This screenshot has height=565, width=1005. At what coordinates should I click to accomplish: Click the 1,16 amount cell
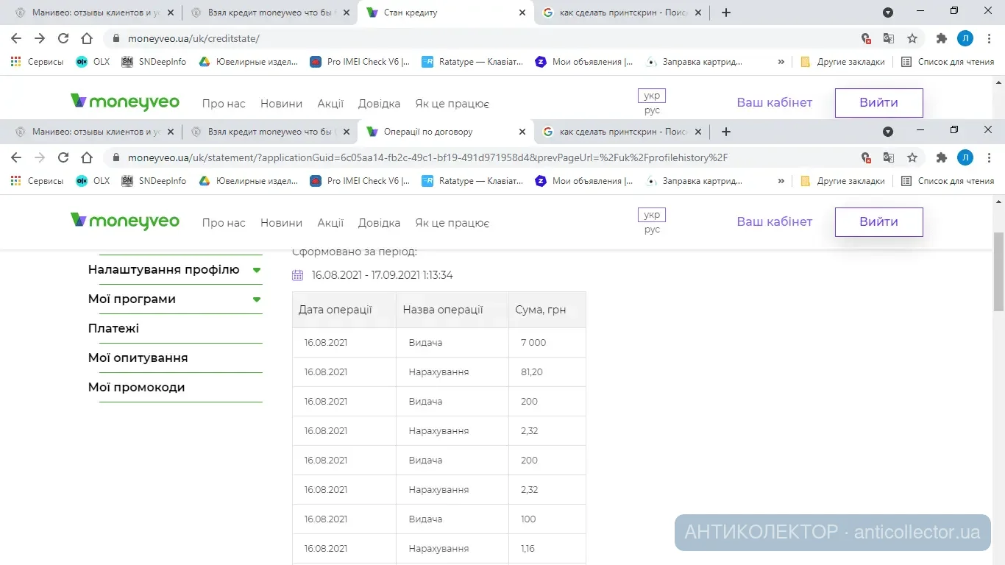click(547, 549)
